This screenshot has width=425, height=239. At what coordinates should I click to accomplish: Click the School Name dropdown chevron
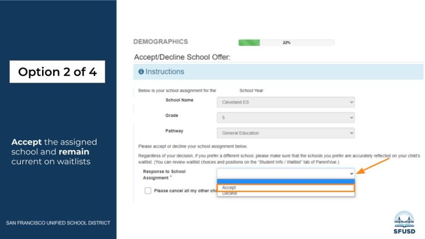pos(352,102)
